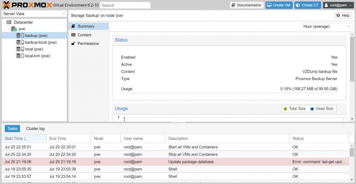Open the Content tab

(x=89, y=35)
